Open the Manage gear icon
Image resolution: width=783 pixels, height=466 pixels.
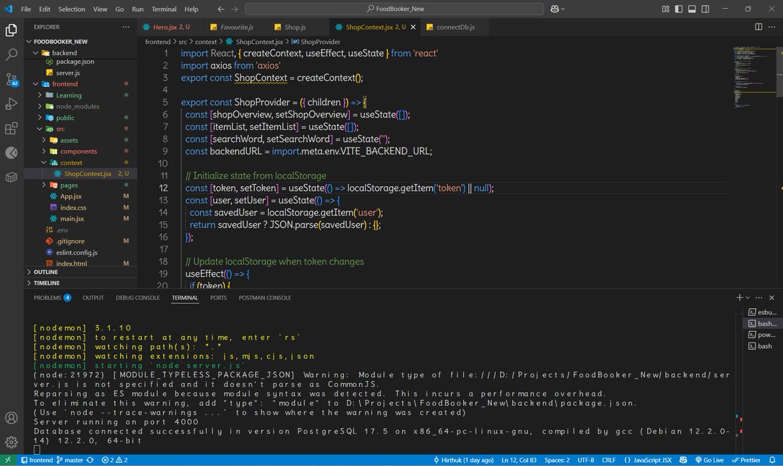11,442
